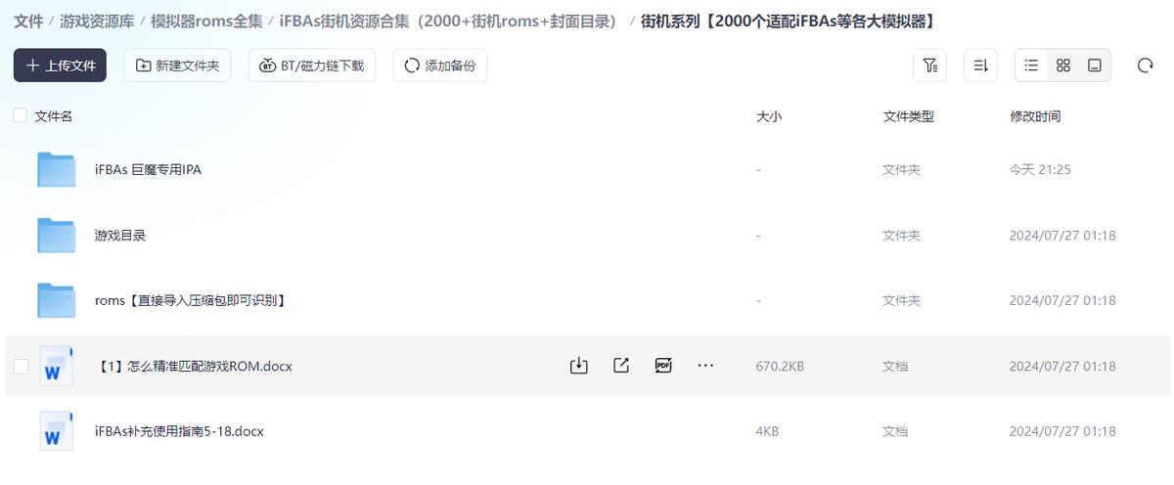Switch to list view mode

[1031, 66]
